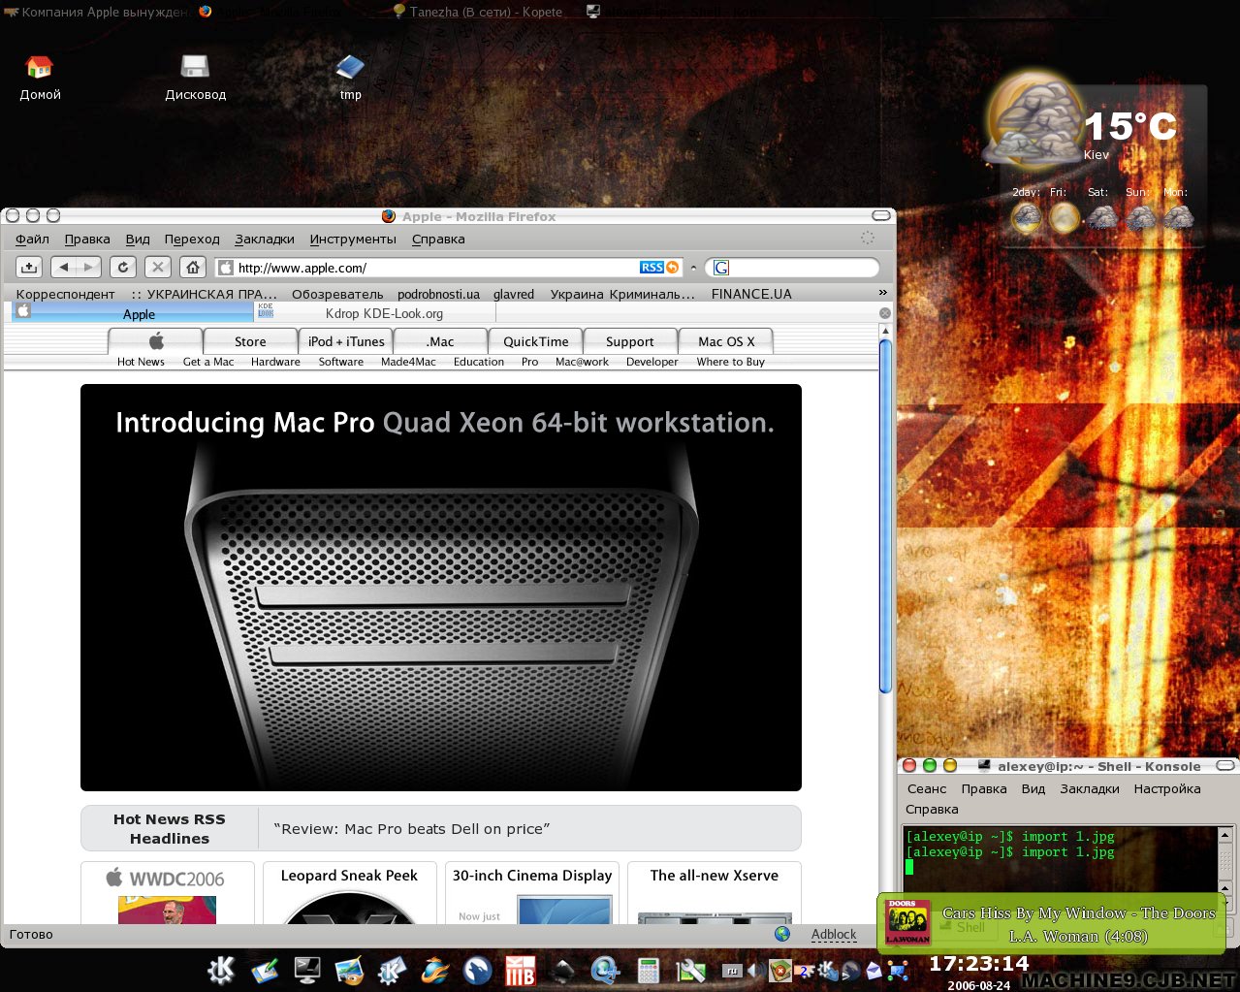Click the Mac OS X navigation tab

[726, 341]
